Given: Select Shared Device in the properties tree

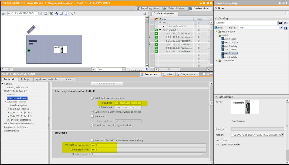Looking at the screenshot, I should pos(12,131).
